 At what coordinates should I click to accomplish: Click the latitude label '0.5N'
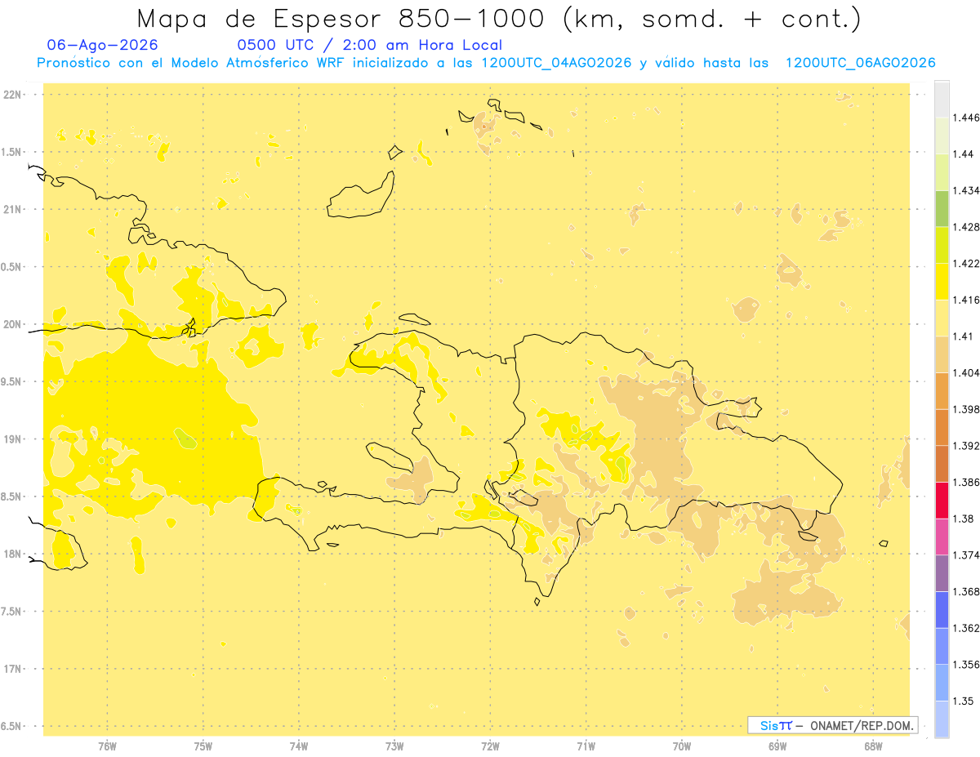pos(12,267)
